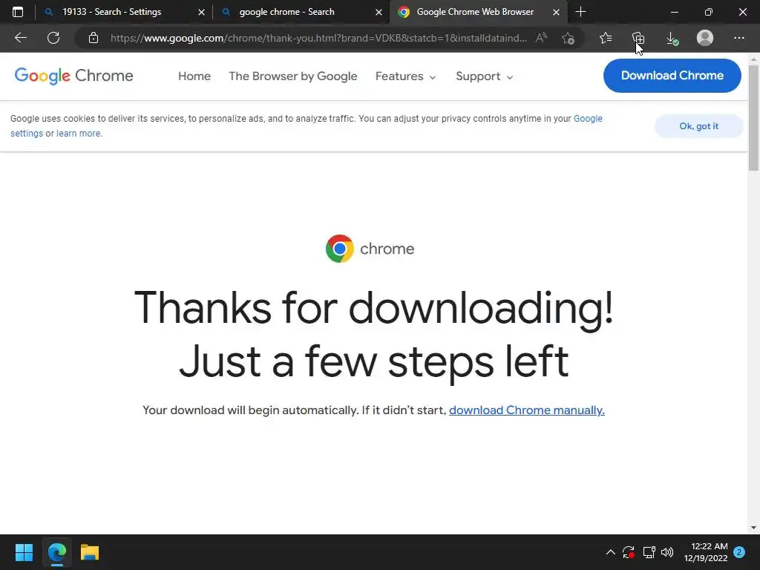Dismiss cookie banner with 'Ok, got it'
This screenshot has height=570, width=760.
pos(698,126)
